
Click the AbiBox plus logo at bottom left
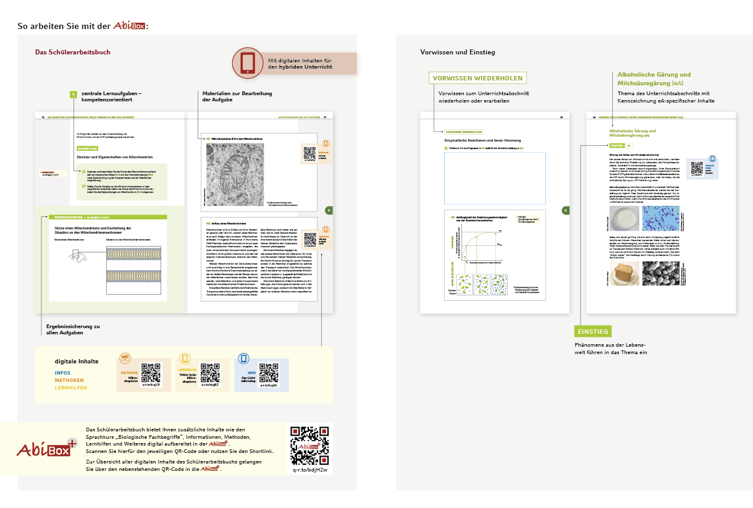pos(47,449)
